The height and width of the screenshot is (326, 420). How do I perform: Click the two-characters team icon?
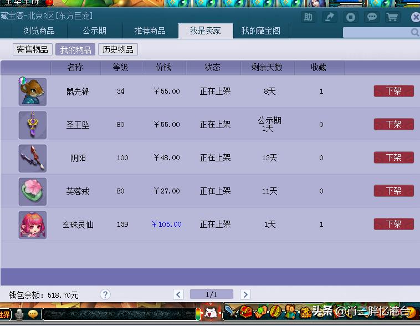tap(290, 312)
